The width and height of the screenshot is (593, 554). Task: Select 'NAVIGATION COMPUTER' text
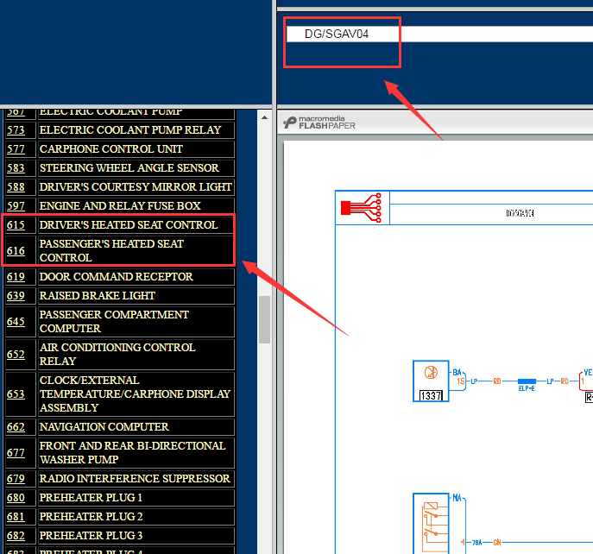click(x=104, y=427)
